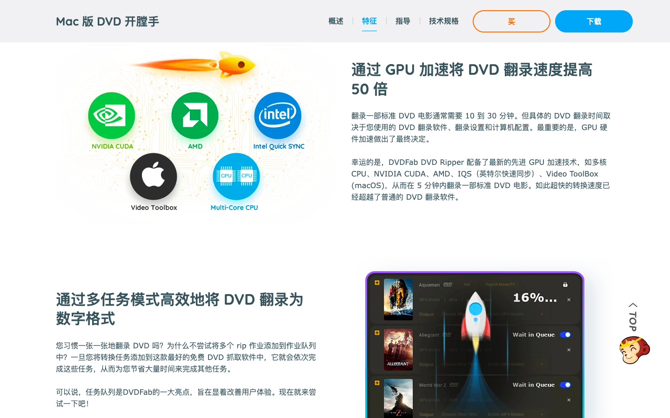The image size is (670, 418).
Task: Click the paragraph starting 幸运的是，DVDFab DVD Ripper
Action: (x=481, y=180)
